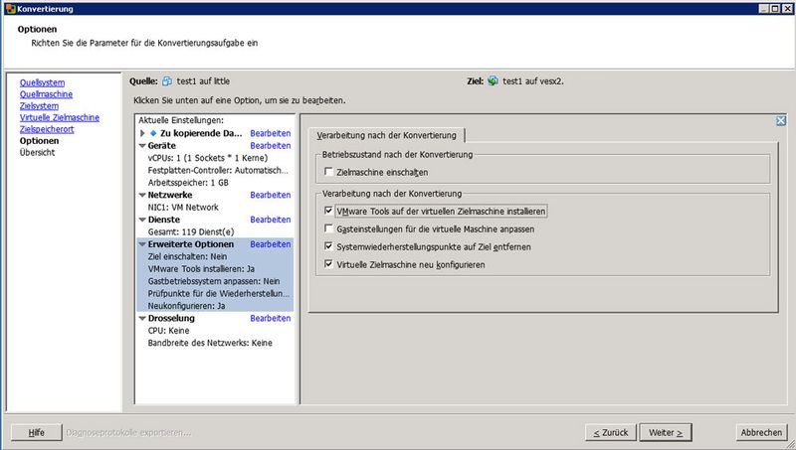The image size is (796, 450).
Task: Collapse the Drosselung section
Action: click(142, 318)
